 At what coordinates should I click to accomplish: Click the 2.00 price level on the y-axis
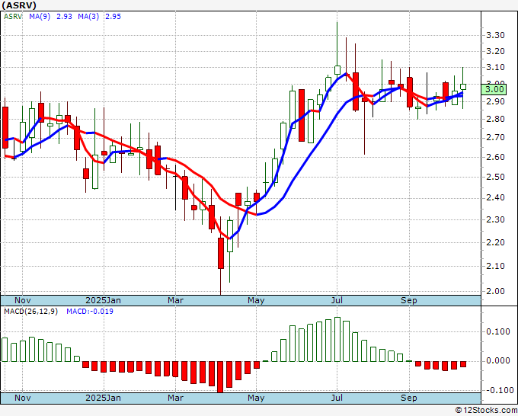495,291
